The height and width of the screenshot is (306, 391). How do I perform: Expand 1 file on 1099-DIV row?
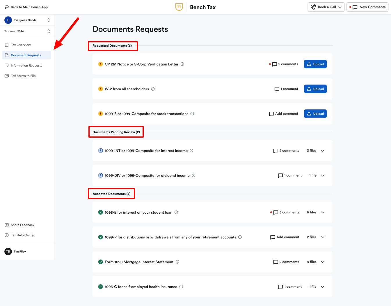[317, 175]
